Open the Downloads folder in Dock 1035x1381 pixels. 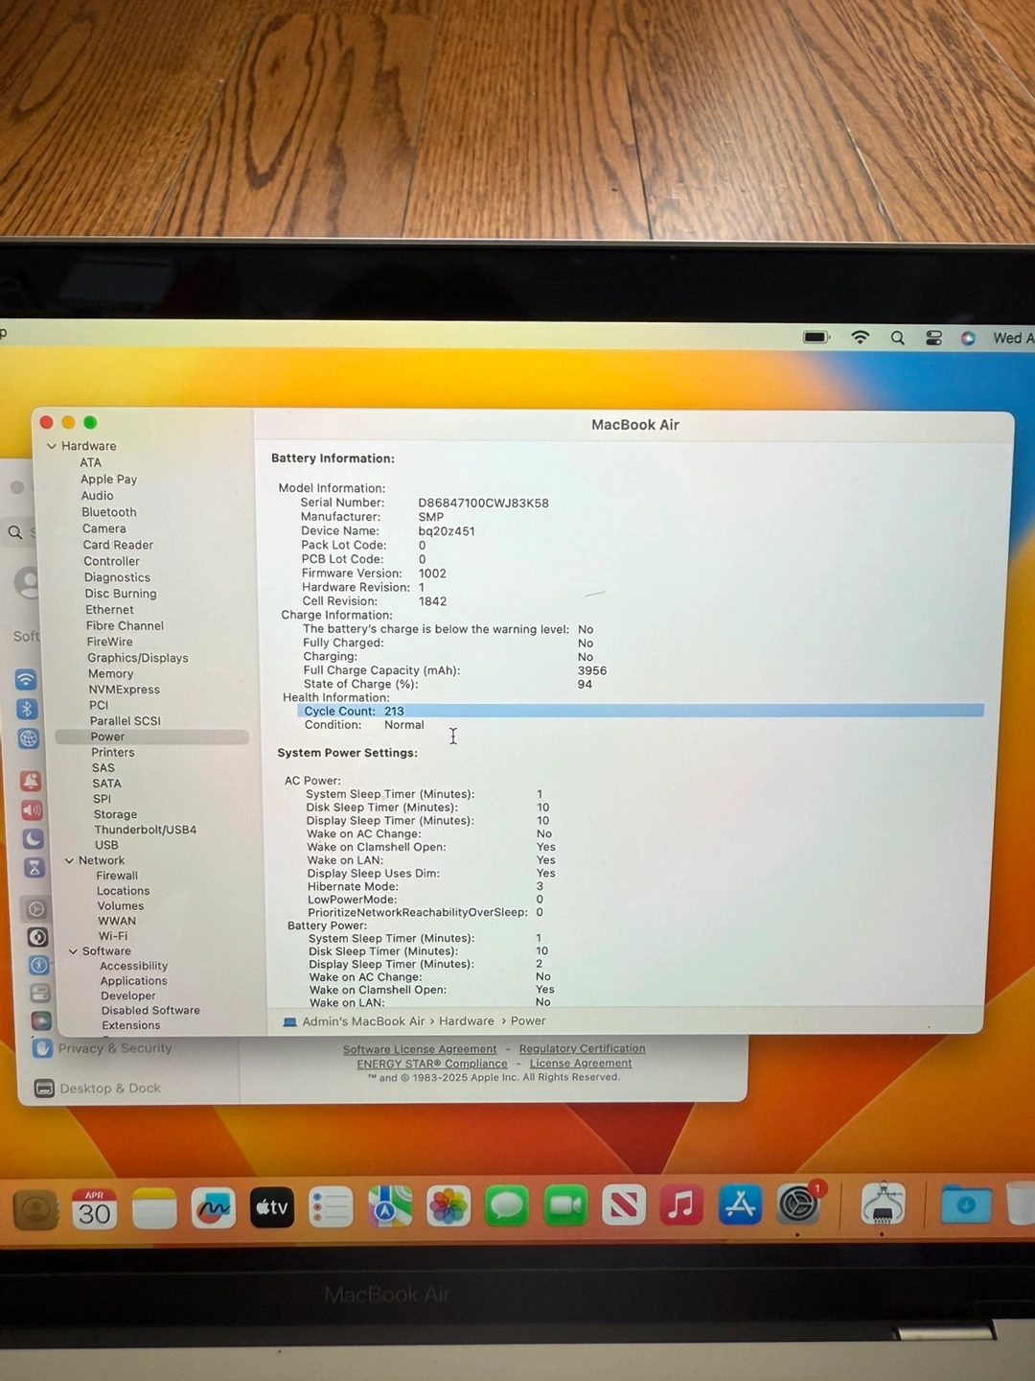966,1204
